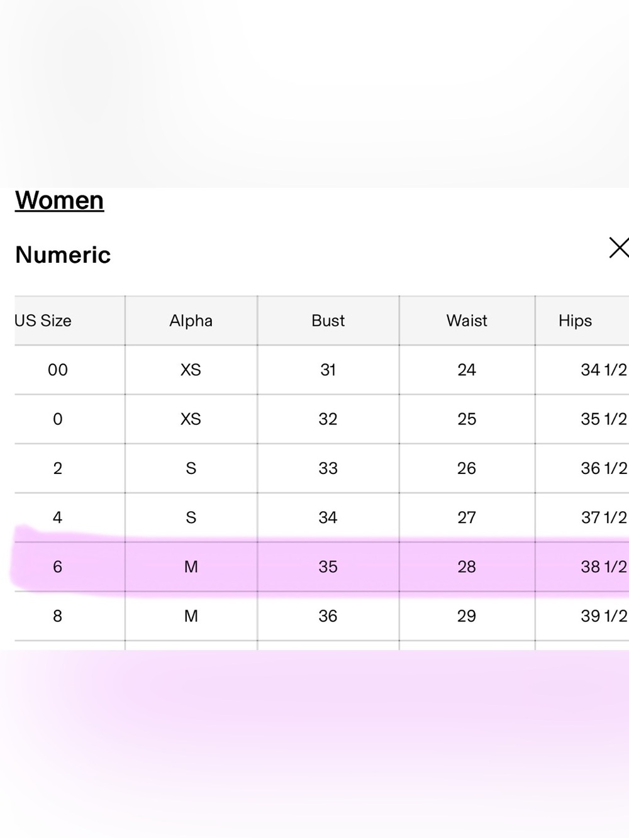This screenshot has height=838, width=629.
Task: Select hips value 38 1/2
Action: (x=582, y=566)
